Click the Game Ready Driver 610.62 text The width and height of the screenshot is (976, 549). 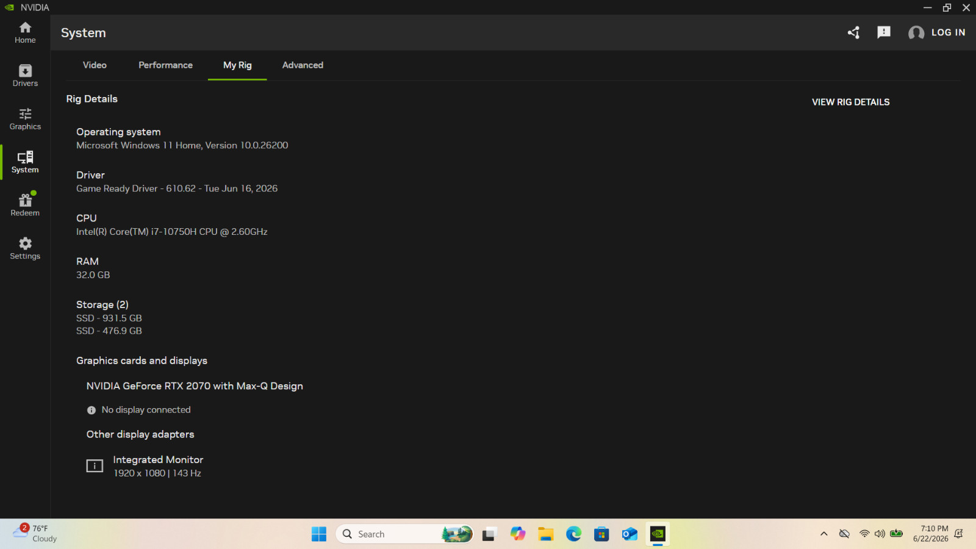pyautogui.click(x=177, y=188)
